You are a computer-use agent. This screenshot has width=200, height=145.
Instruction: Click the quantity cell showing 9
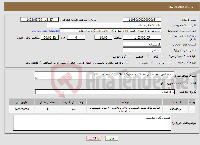pos(48,109)
